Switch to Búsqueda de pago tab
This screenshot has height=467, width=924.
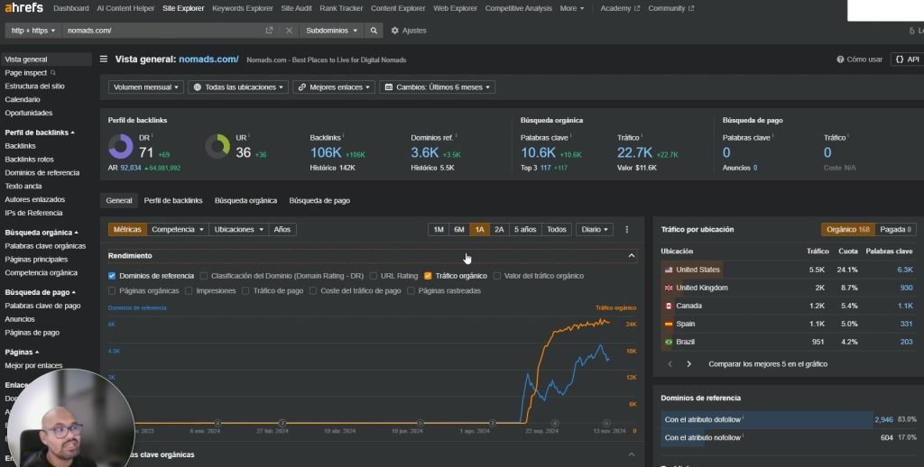coord(319,200)
